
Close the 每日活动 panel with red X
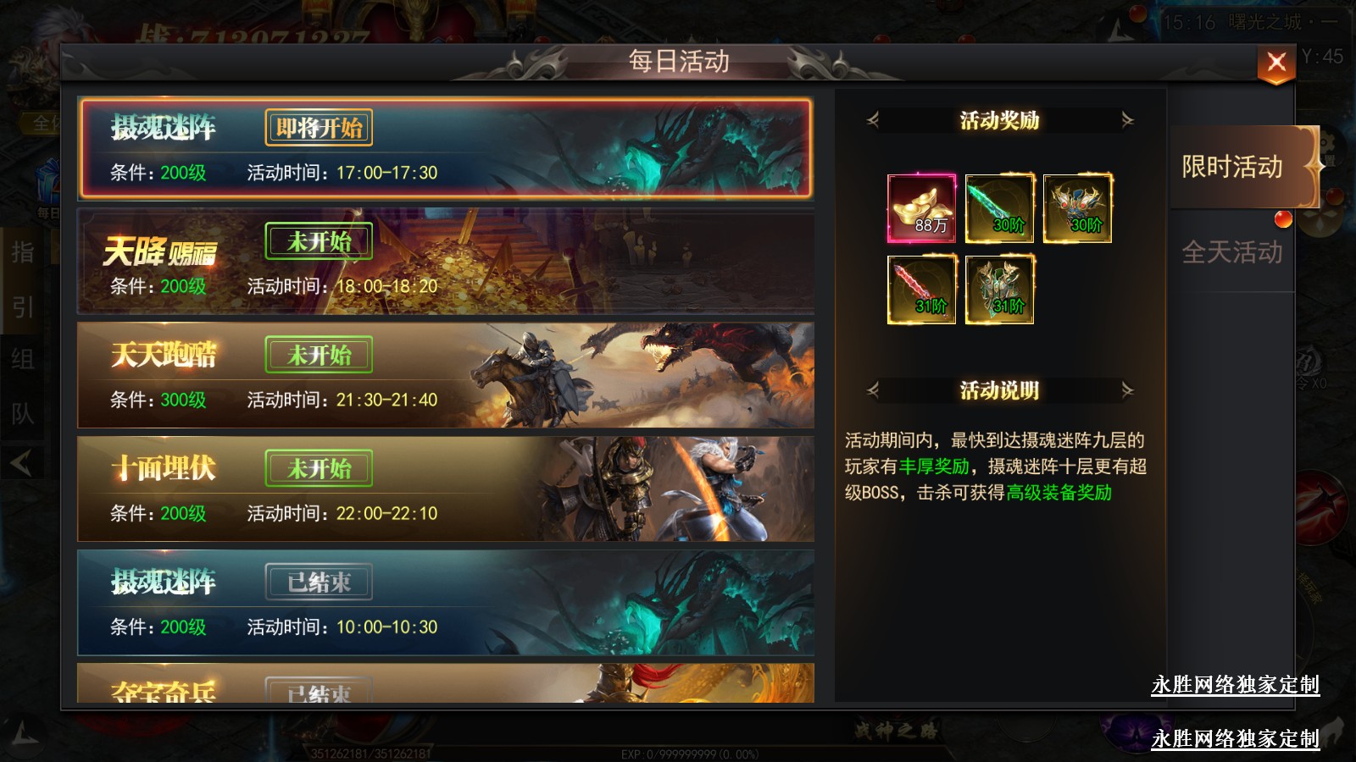(1276, 63)
